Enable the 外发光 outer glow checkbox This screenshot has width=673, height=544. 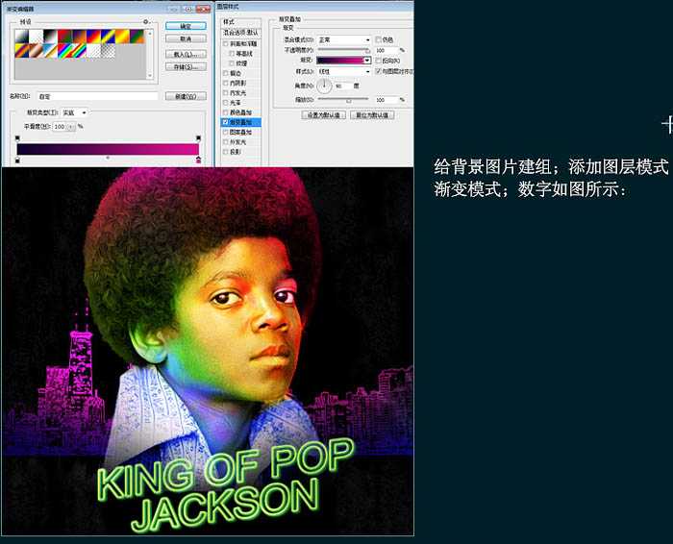[x=225, y=142]
